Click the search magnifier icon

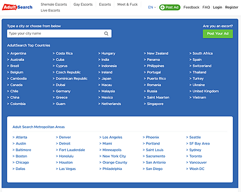(x=106, y=34)
